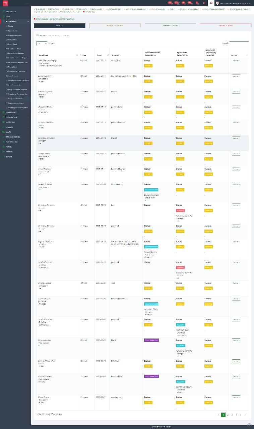Open the records-per-page dropdown
Viewport: 254px width, 429px height.
[x=42, y=43]
